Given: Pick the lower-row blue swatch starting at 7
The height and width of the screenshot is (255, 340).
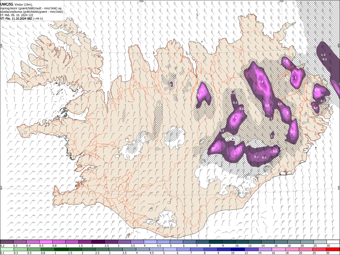Looking at the screenshot, I should pos(197,249).
